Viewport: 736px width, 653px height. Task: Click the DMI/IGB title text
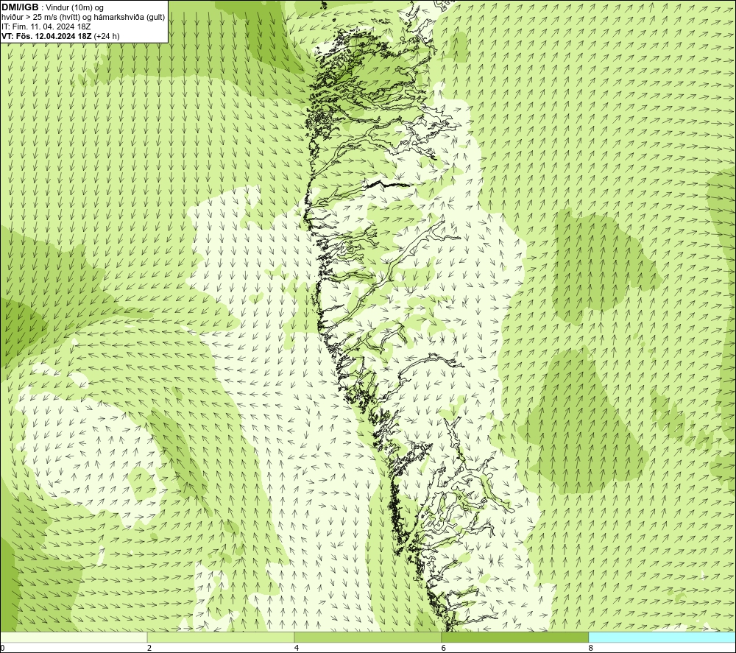20,7
